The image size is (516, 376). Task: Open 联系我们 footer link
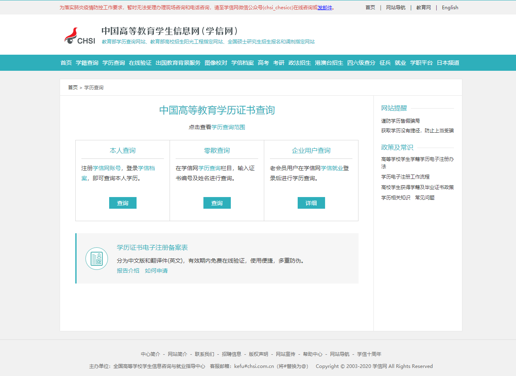(205, 354)
